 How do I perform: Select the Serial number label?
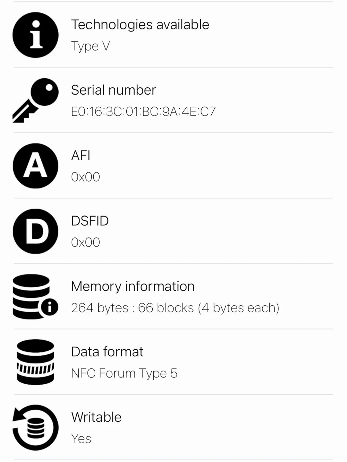tap(113, 90)
